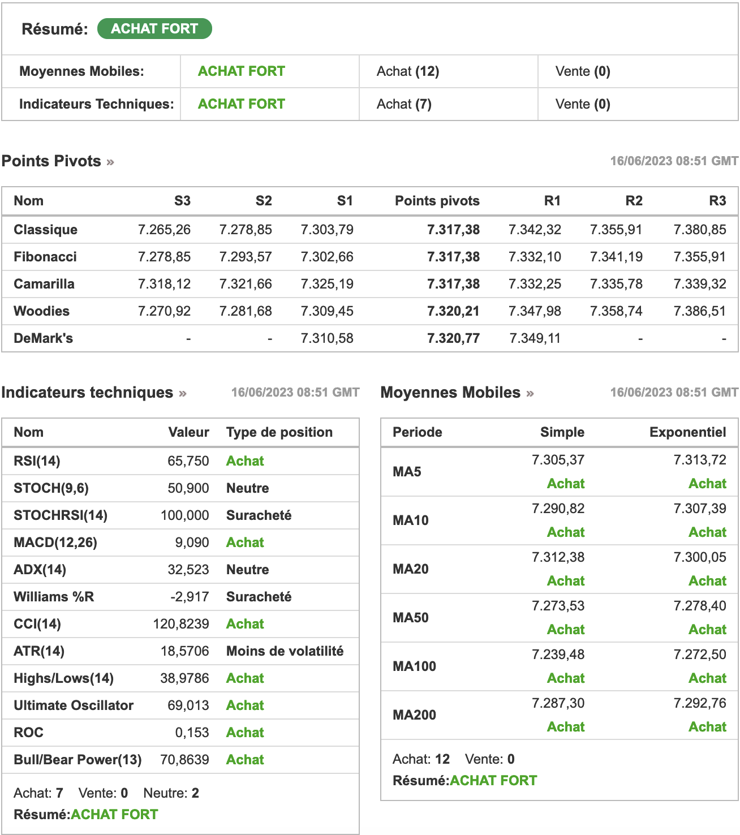The width and height of the screenshot is (740, 835).
Task: Select the Williams %R indicator row label
Action: (54, 597)
